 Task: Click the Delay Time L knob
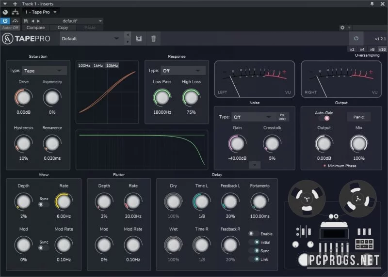click(202, 201)
